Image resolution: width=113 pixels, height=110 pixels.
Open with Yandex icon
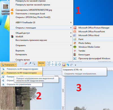point(75,51)
